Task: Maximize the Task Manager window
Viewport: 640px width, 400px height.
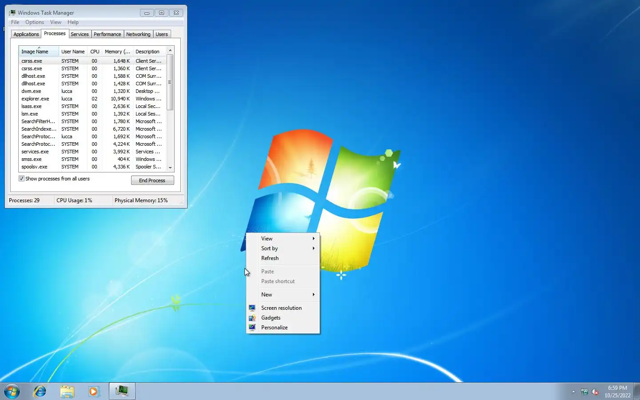Action: tap(161, 13)
